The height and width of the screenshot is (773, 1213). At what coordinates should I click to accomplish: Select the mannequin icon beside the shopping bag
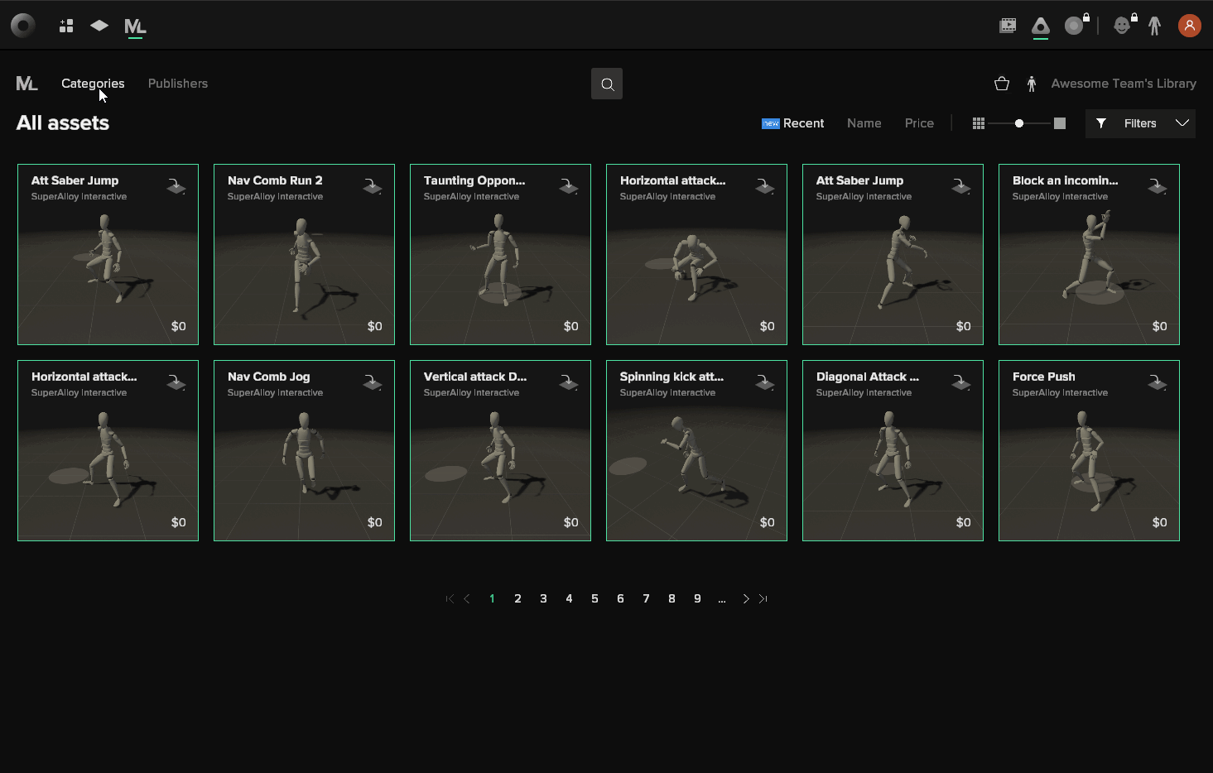[x=1031, y=83]
